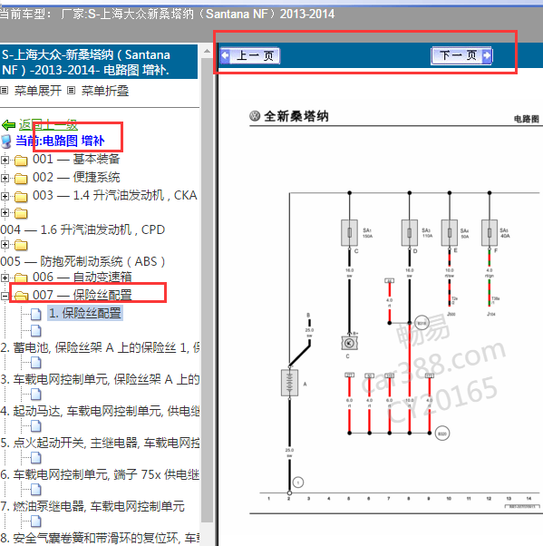
Task: Open page 5. 点火起动开关, 主继电器
Action: [x=100, y=443]
